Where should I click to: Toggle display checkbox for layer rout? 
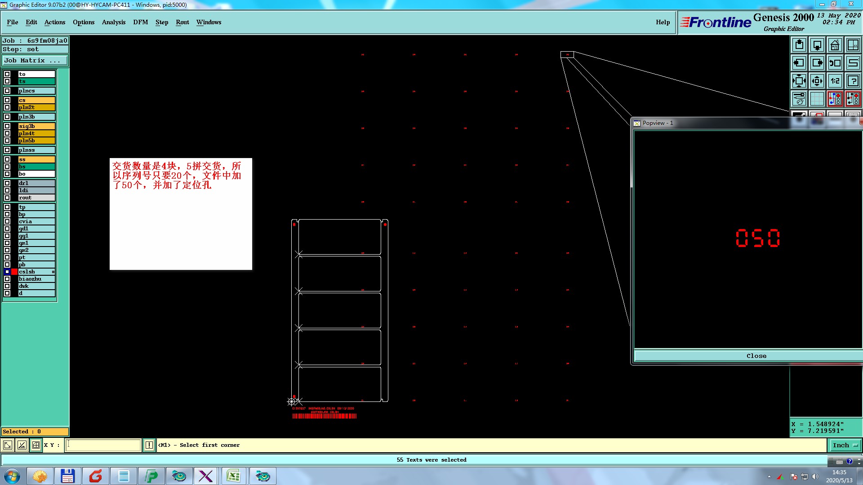click(7, 198)
